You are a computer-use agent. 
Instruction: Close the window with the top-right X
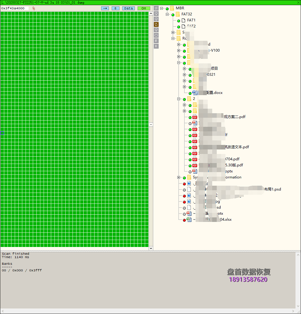(x=299, y=2)
